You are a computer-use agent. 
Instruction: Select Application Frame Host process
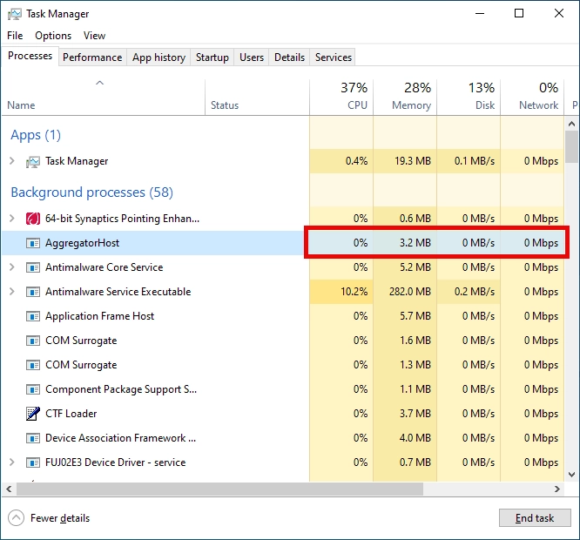99,316
